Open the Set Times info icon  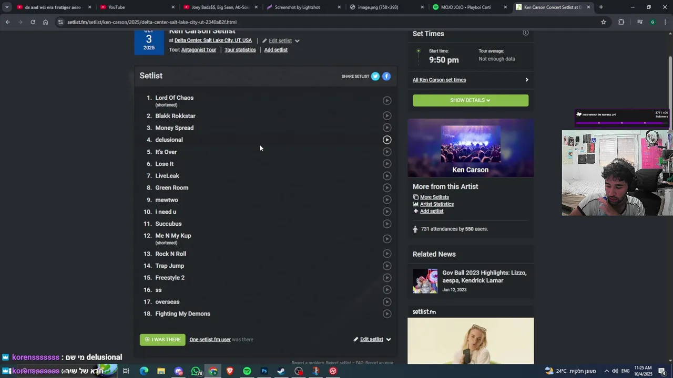(x=525, y=33)
